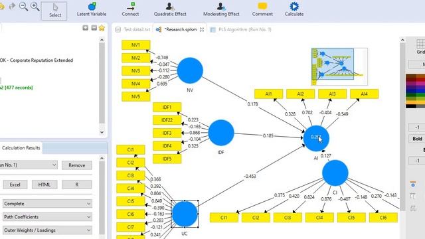Click the bottom gray icon in right panel
425x239 pixels.
(x=413, y=208)
